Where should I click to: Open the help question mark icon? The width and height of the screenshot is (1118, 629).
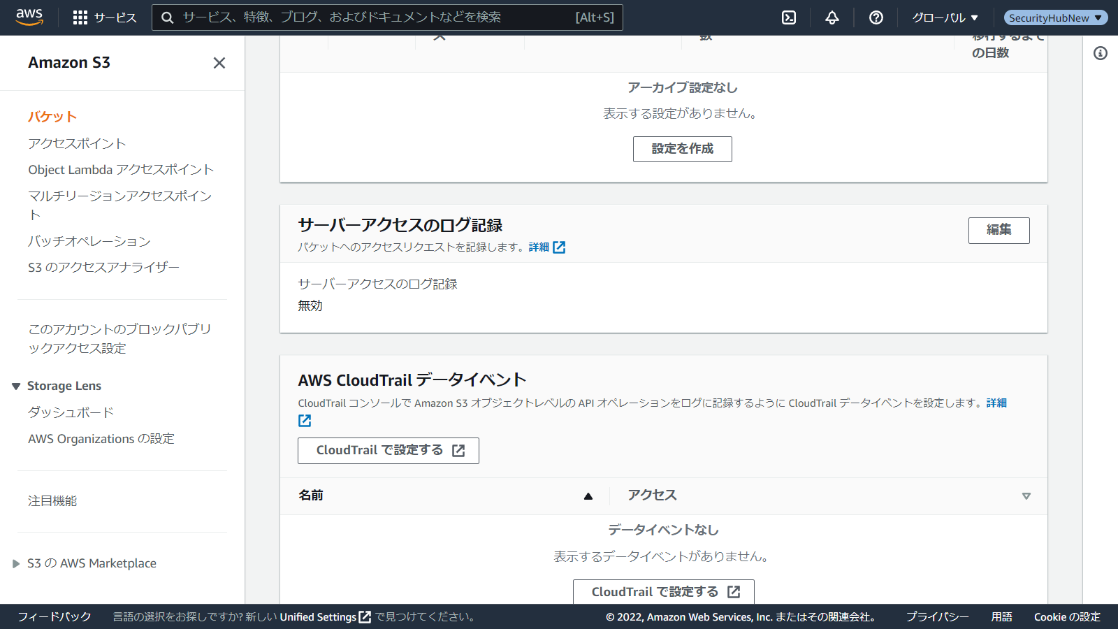pos(876,17)
